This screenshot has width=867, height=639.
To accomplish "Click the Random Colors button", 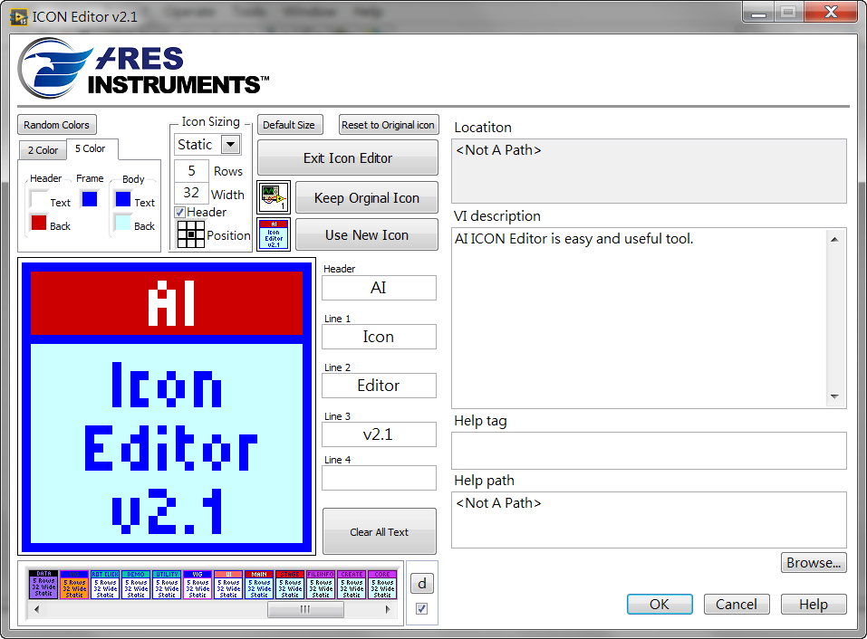I will click(x=56, y=125).
